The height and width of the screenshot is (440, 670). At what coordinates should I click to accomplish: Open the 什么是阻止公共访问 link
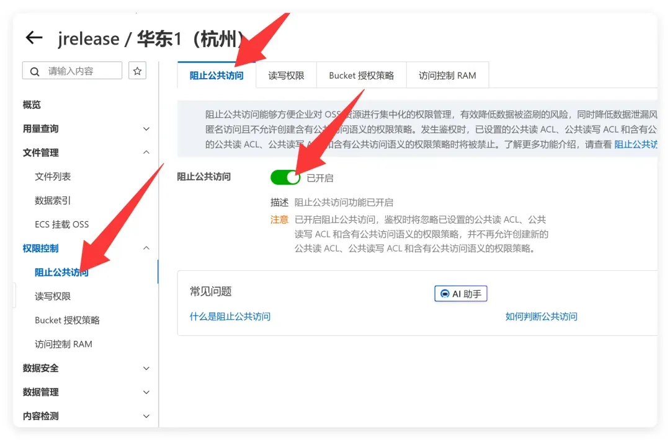click(x=230, y=316)
